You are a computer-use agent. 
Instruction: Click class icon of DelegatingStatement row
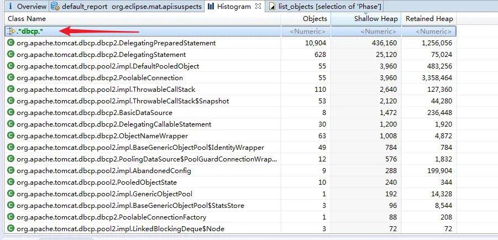pyautogui.click(x=11, y=54)
